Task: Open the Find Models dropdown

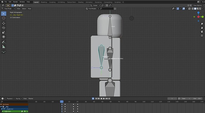Action: point(92,9)
